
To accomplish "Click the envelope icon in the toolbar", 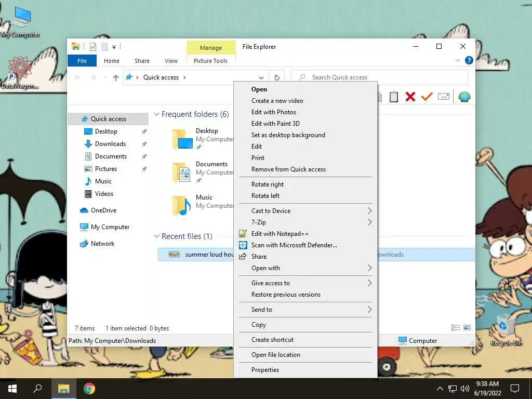I will pos(444,97).
